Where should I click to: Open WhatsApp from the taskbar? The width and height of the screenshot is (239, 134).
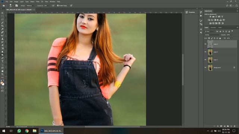click(19, 131)
